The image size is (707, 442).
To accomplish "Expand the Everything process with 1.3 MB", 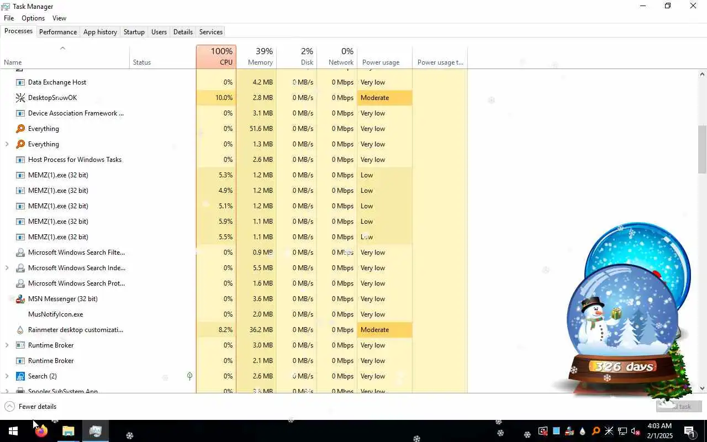I will click(x=7, y=144).
